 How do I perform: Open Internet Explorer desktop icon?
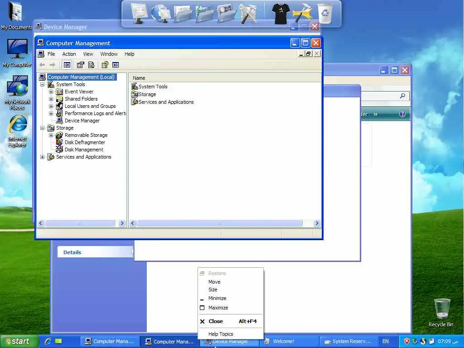[x=17, y=131]
